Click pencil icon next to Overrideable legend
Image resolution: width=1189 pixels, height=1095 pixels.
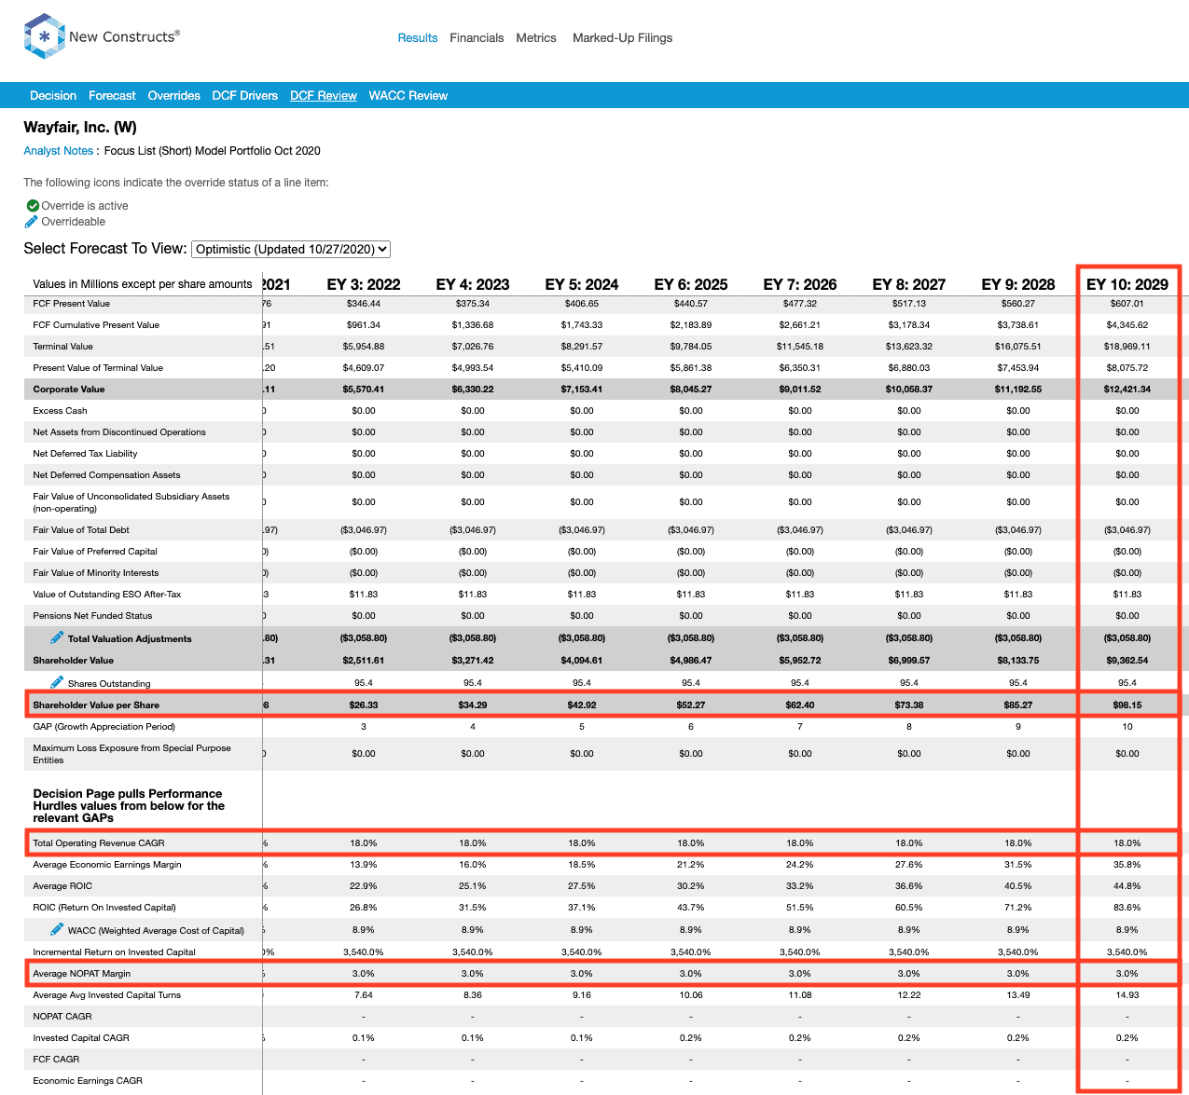[x=32, y=222]
